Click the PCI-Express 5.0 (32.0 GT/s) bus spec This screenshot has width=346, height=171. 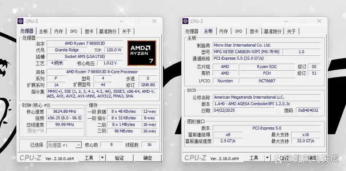pyautogui.click(x=266, y=58)
